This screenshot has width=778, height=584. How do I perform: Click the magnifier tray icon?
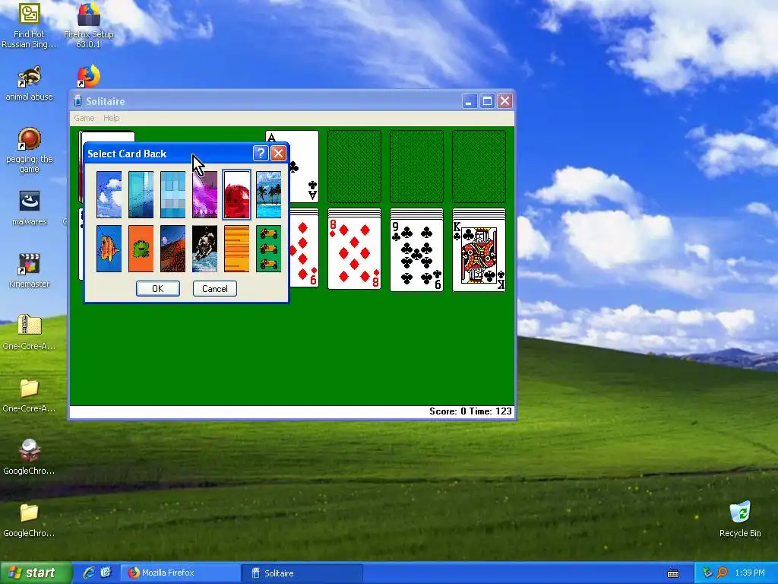722,573
